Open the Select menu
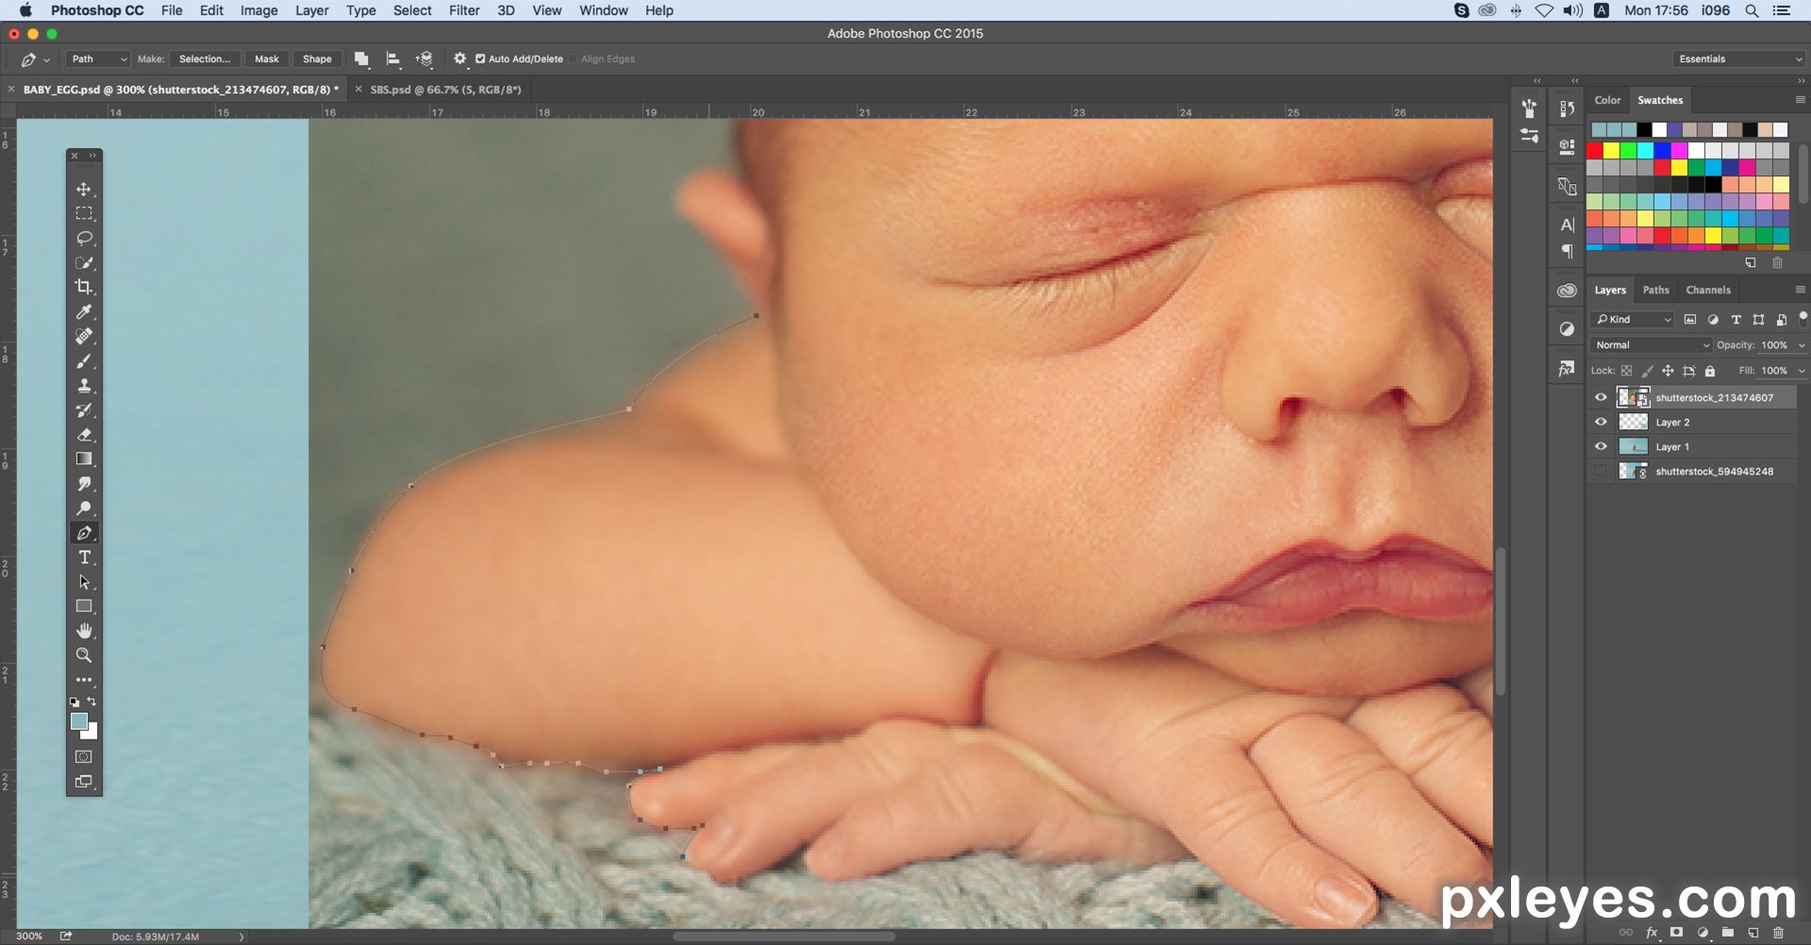1811x945 pixels. coord(412,10)
